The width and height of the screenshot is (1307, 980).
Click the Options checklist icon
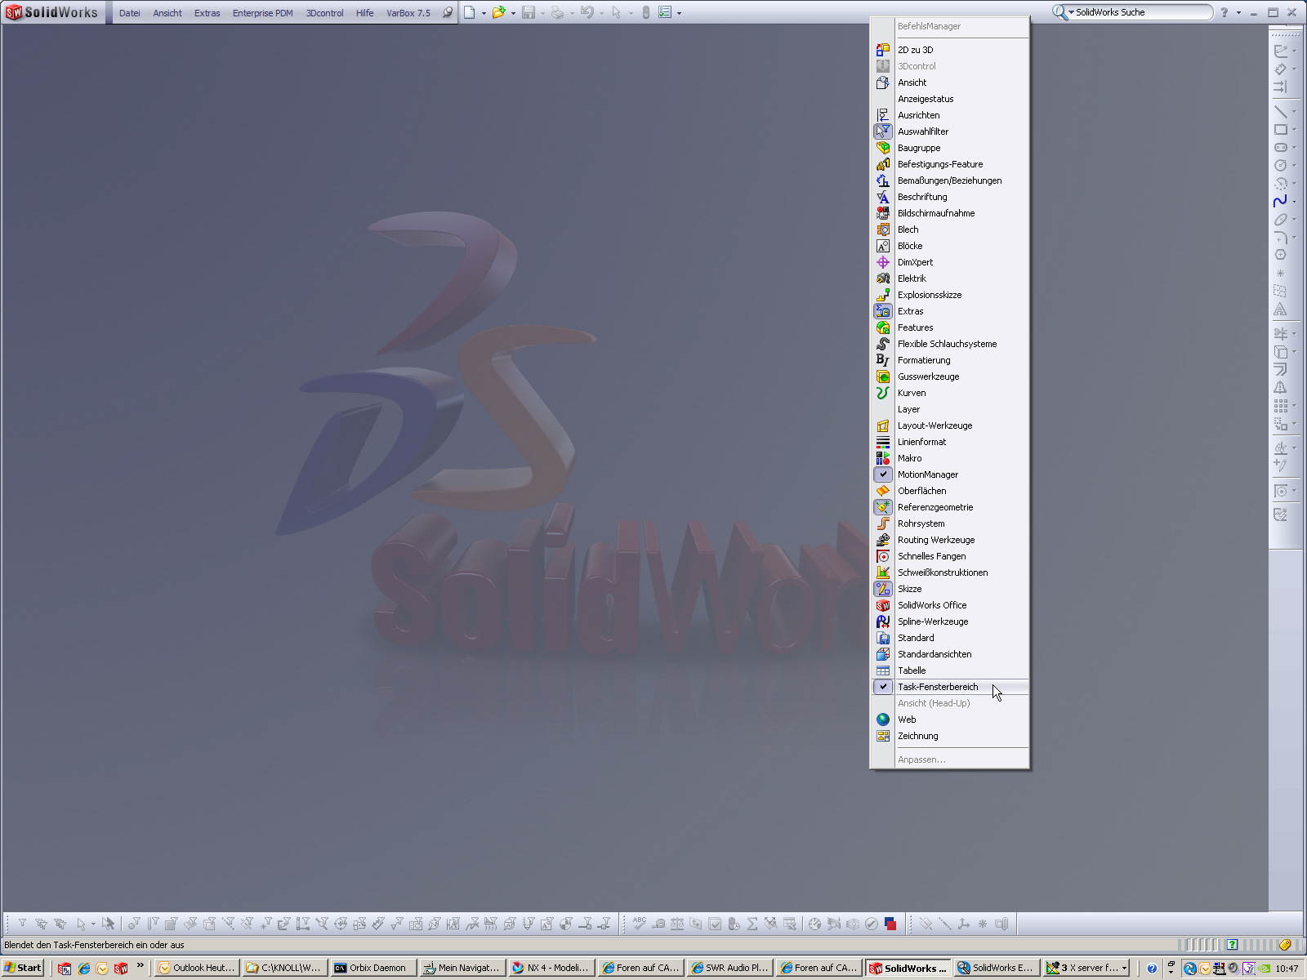pyautogui.click(x=665, y=12)
